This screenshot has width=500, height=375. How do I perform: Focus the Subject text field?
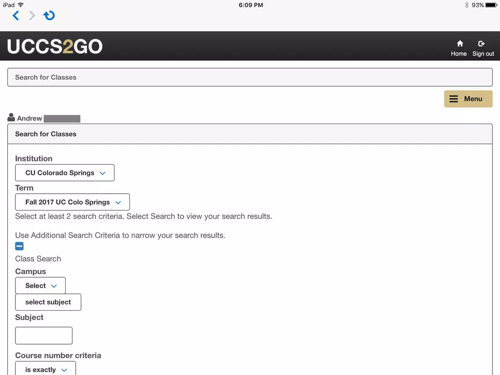click(44, 335)
